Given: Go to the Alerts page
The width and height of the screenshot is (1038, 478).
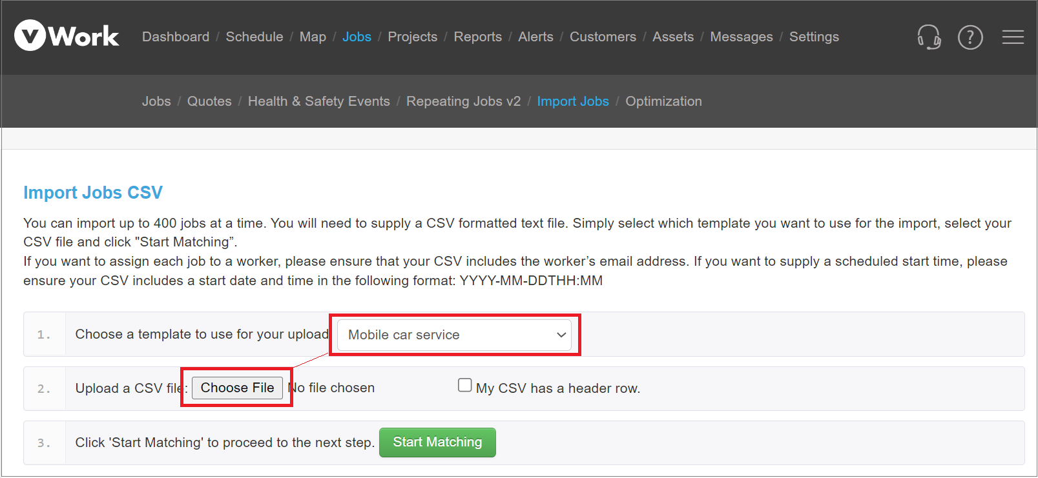Looking at the screenshot, I should pos(535,37).
